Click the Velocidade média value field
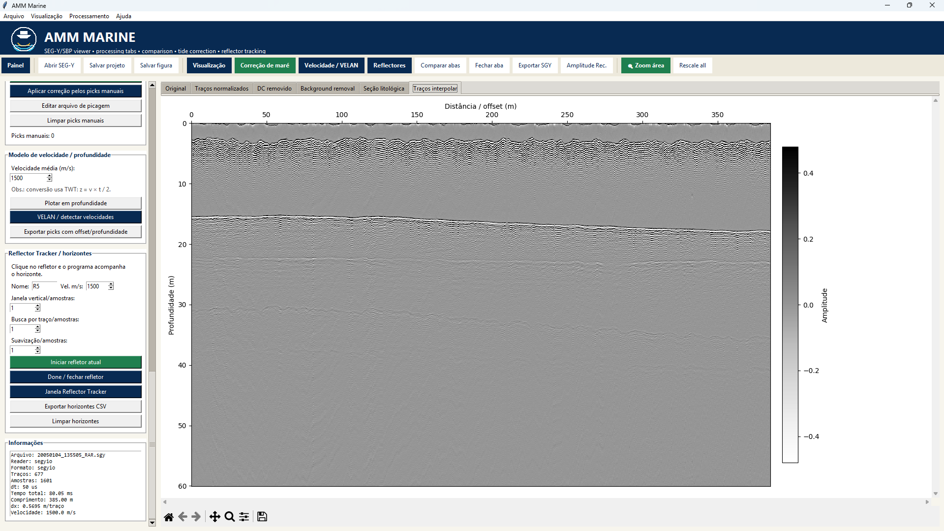Screen dimensions: 944x531 pyautogui.click(x=28, y=178)
